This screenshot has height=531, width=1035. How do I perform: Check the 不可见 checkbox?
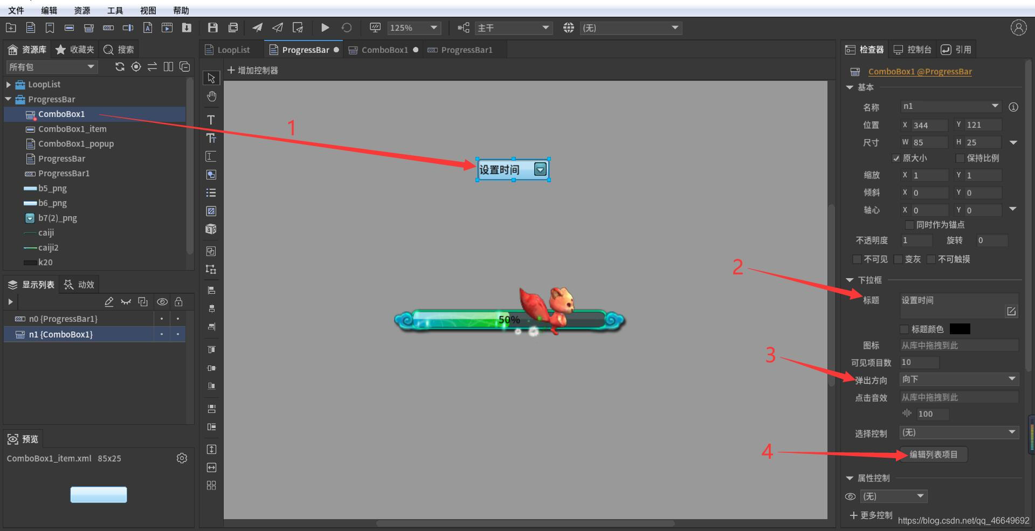pyautogui.click(x=857, y=259)
